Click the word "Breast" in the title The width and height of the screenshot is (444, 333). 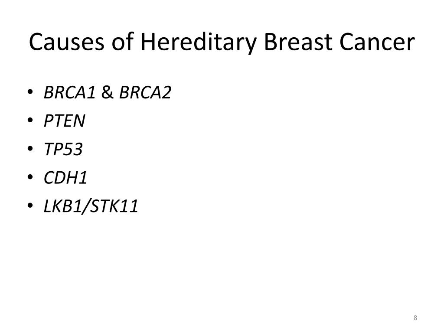pos(298,42)
